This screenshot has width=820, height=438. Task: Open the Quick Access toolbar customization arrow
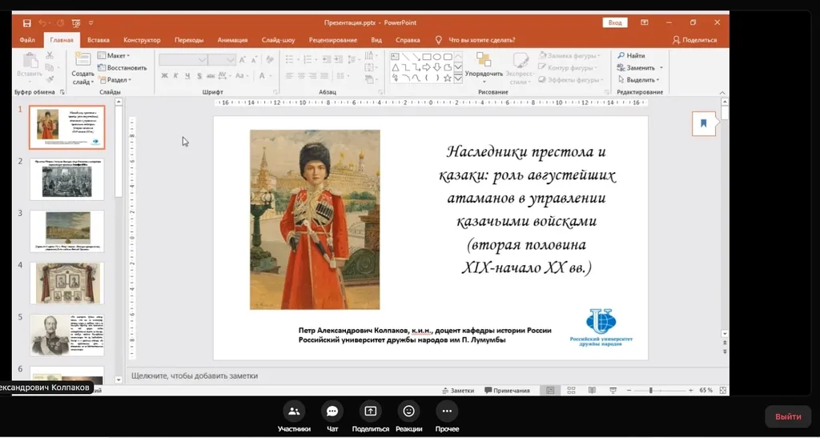(x=91, y=23)
